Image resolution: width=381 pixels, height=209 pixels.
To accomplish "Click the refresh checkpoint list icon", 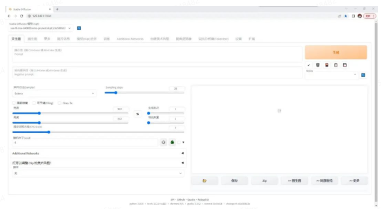I will click(x=79, y=28).
